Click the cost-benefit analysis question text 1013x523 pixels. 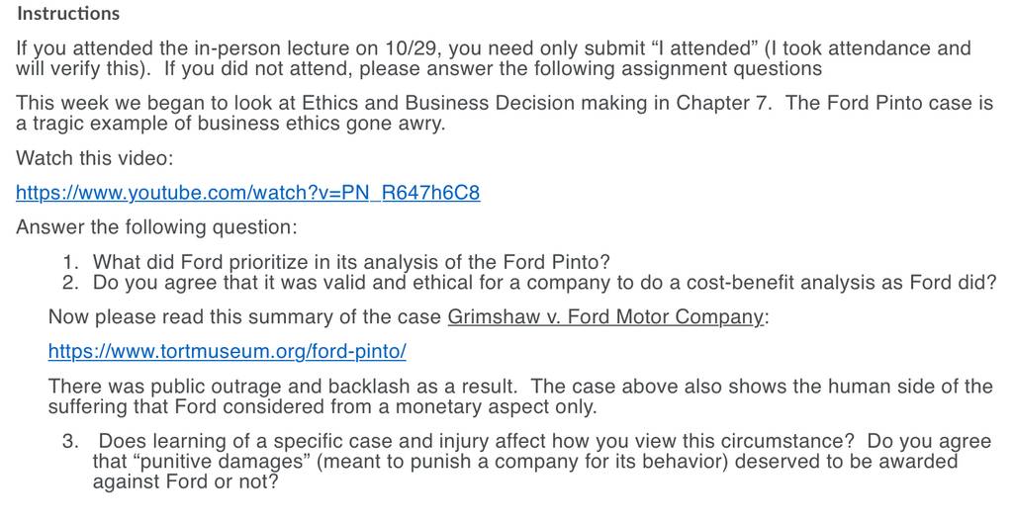[545, 282]
